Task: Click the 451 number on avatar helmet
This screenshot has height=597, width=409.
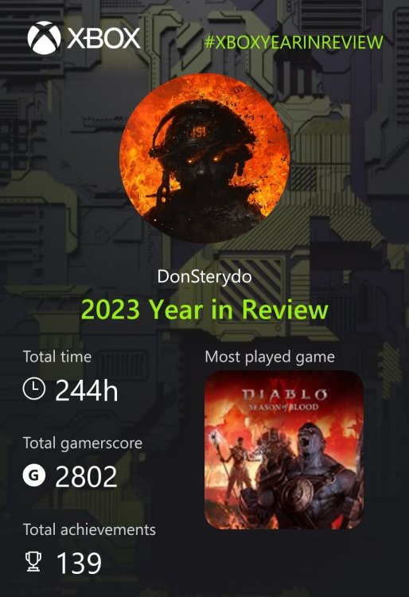Action: click(x=197, y=133)
